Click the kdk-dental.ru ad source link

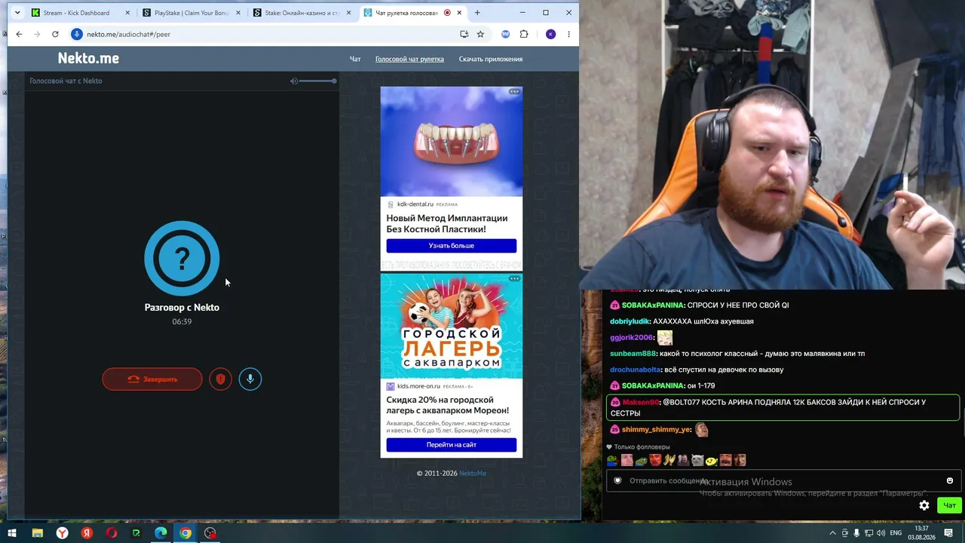415,204
